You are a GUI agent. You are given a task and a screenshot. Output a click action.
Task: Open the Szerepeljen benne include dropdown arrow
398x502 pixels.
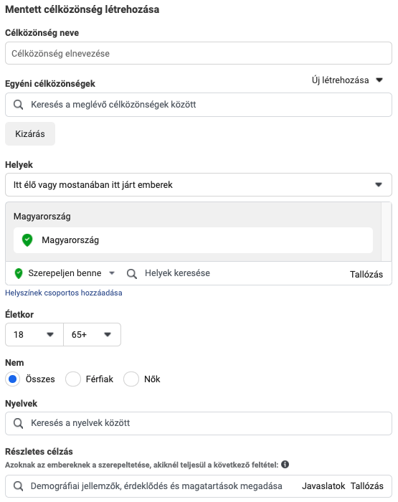(x=112, y=273)
